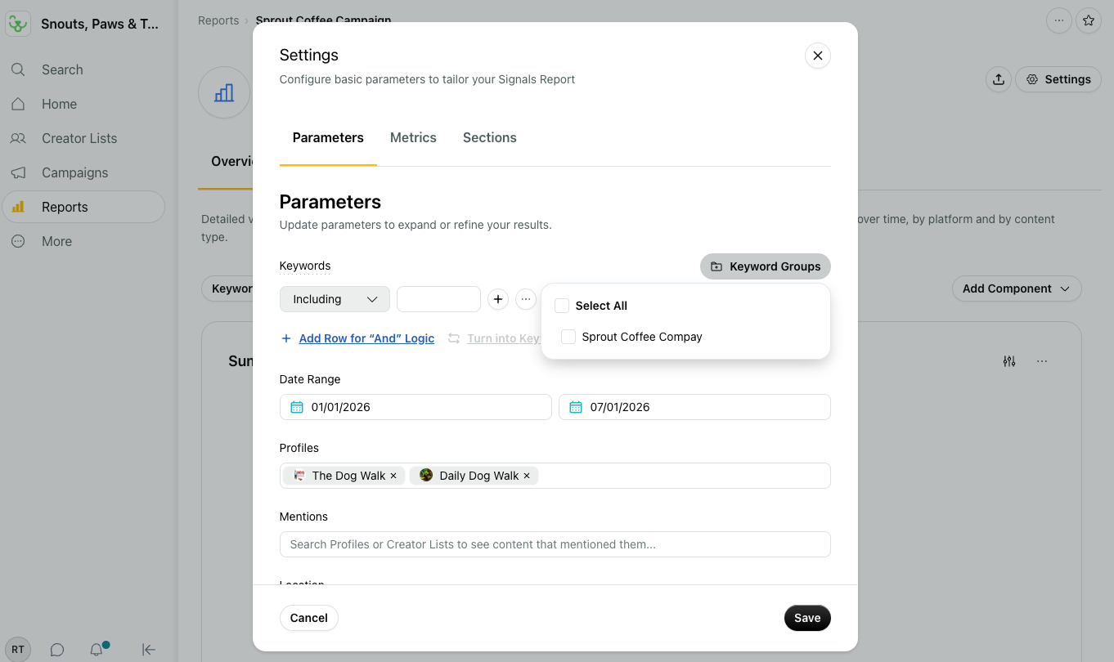Open the start date calendar icon
The image size is (1114, 662).
297,407
